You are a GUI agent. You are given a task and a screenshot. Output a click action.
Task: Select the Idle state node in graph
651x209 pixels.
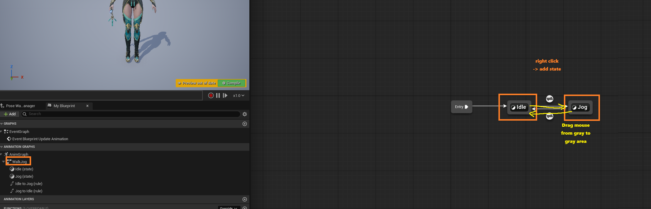[519, 107]
